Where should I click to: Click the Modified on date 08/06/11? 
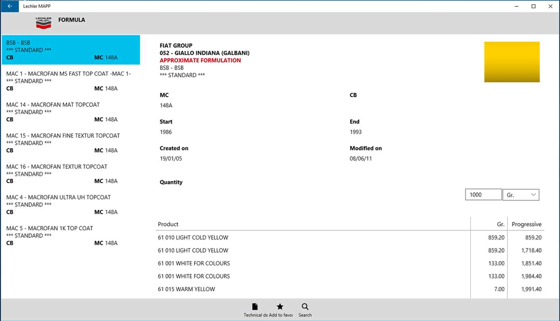tap(361, 159)
